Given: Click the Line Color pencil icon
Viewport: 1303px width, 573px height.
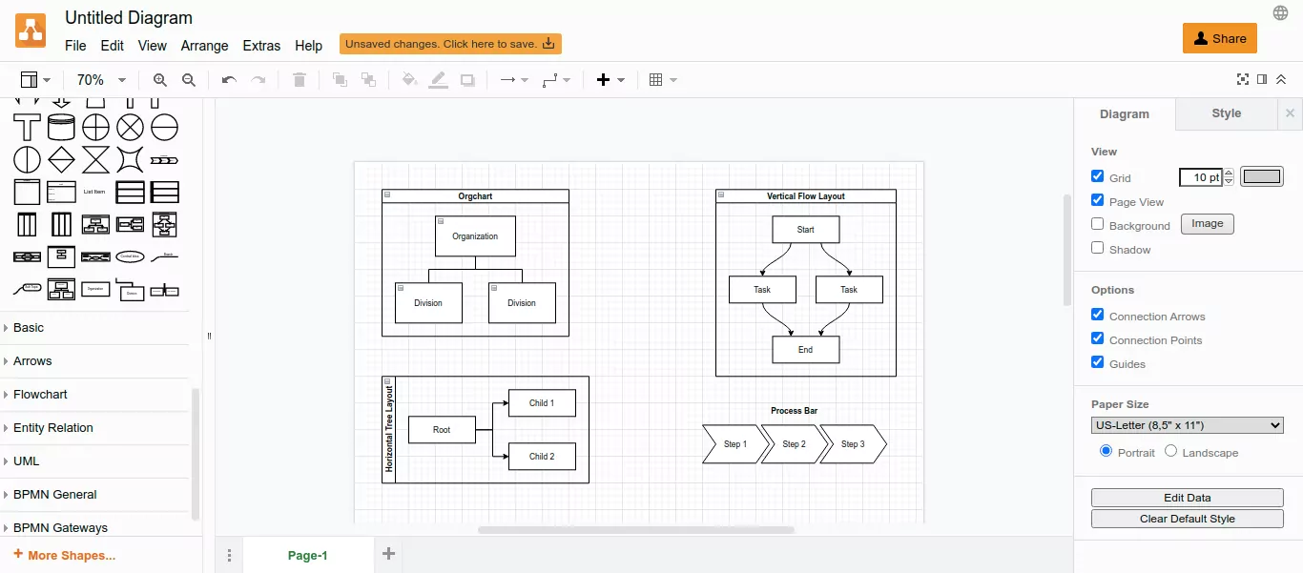Looking at the screenshot, I should click(438, 81).
